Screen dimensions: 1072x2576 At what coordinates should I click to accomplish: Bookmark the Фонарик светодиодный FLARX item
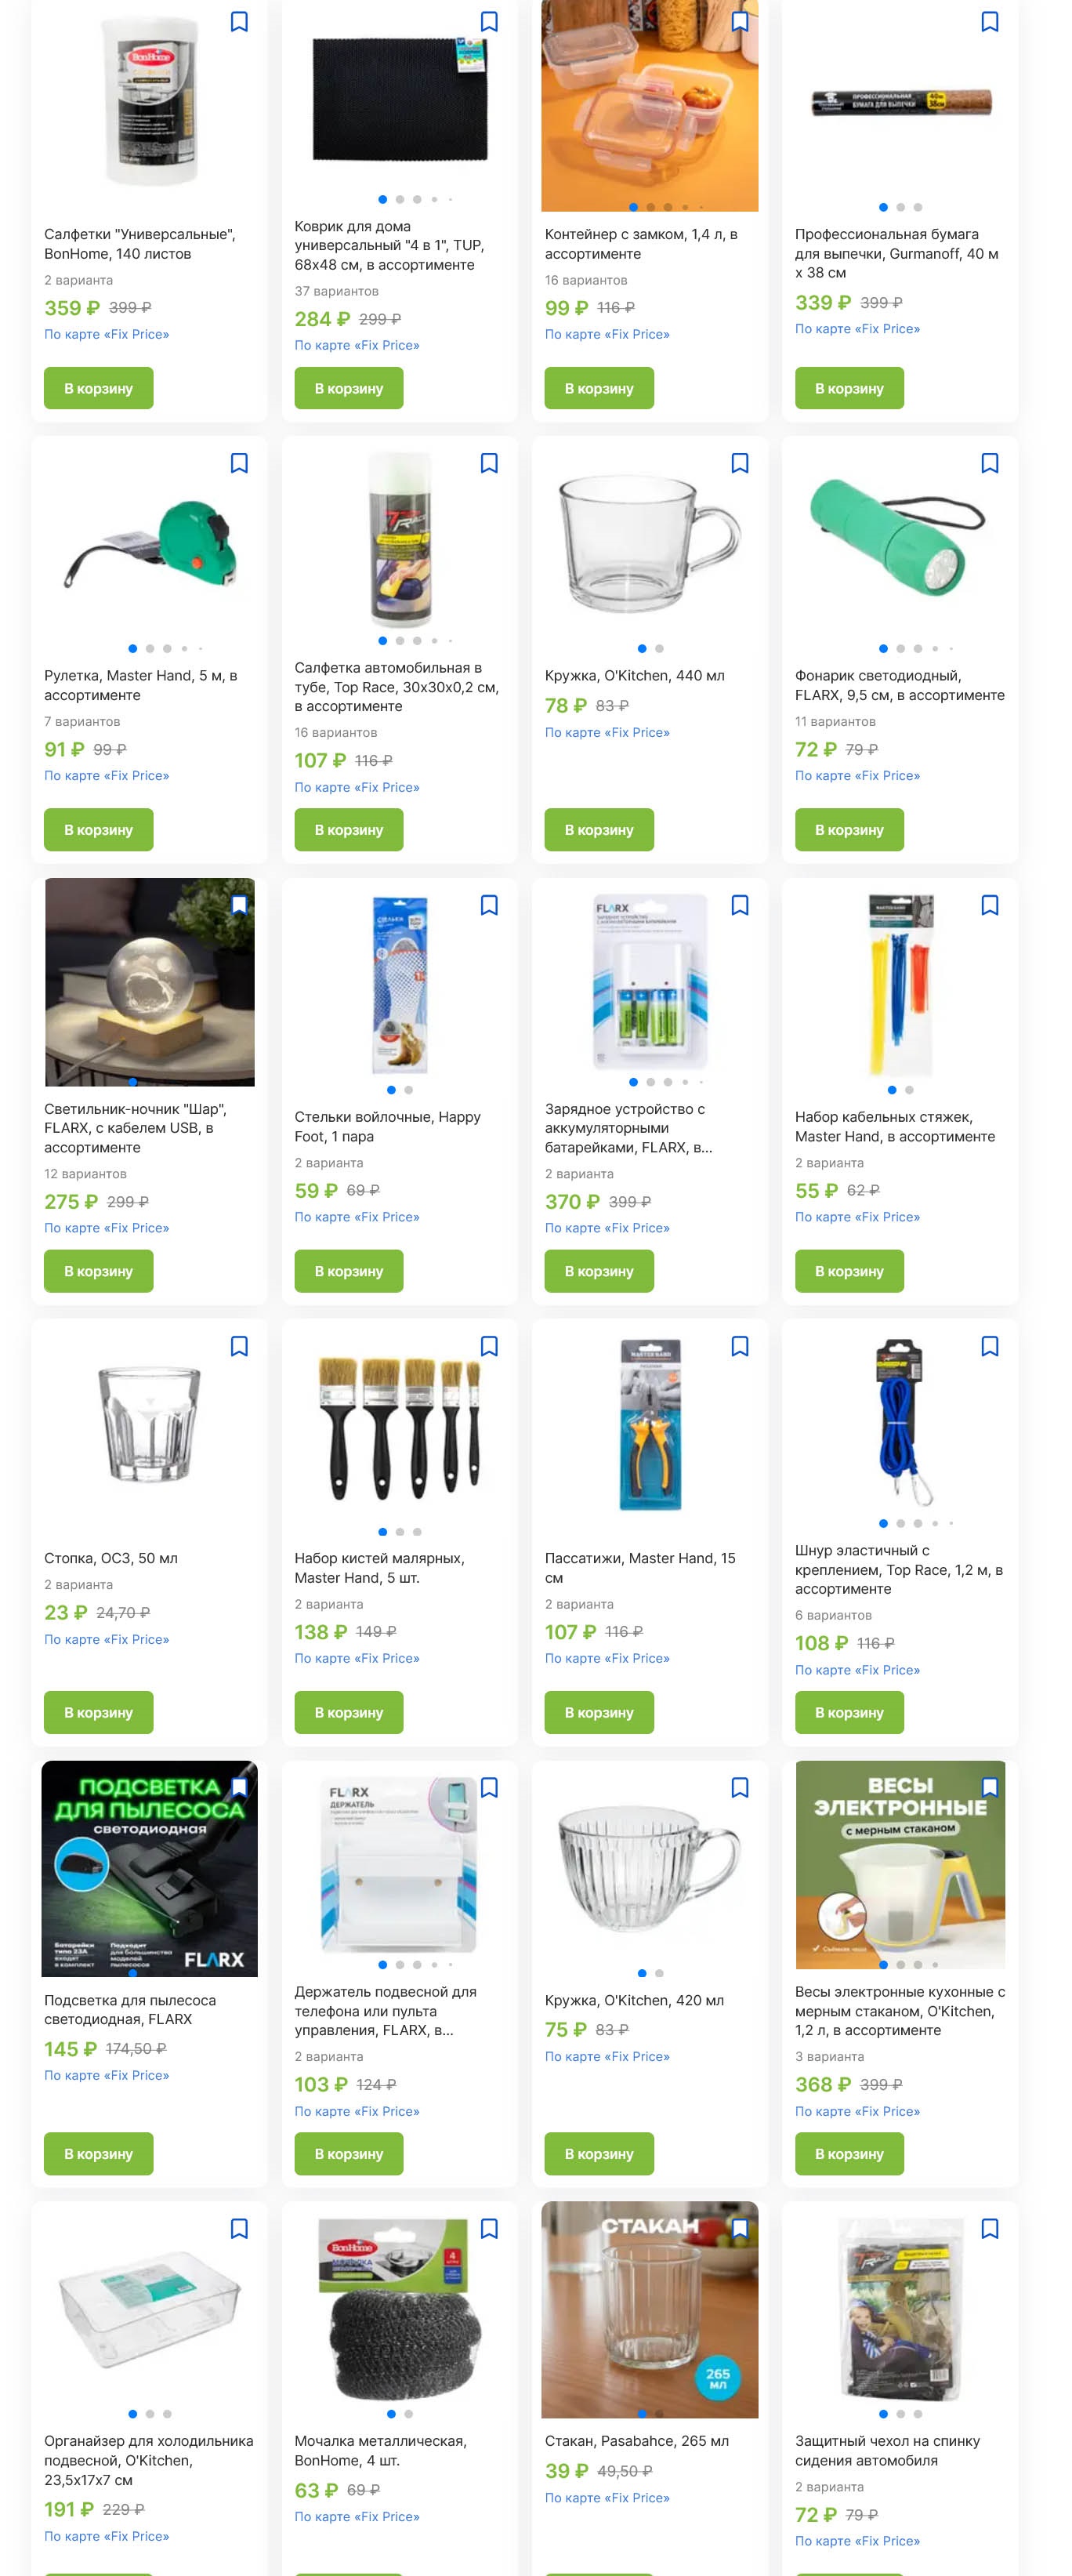[x=990, y=463]
